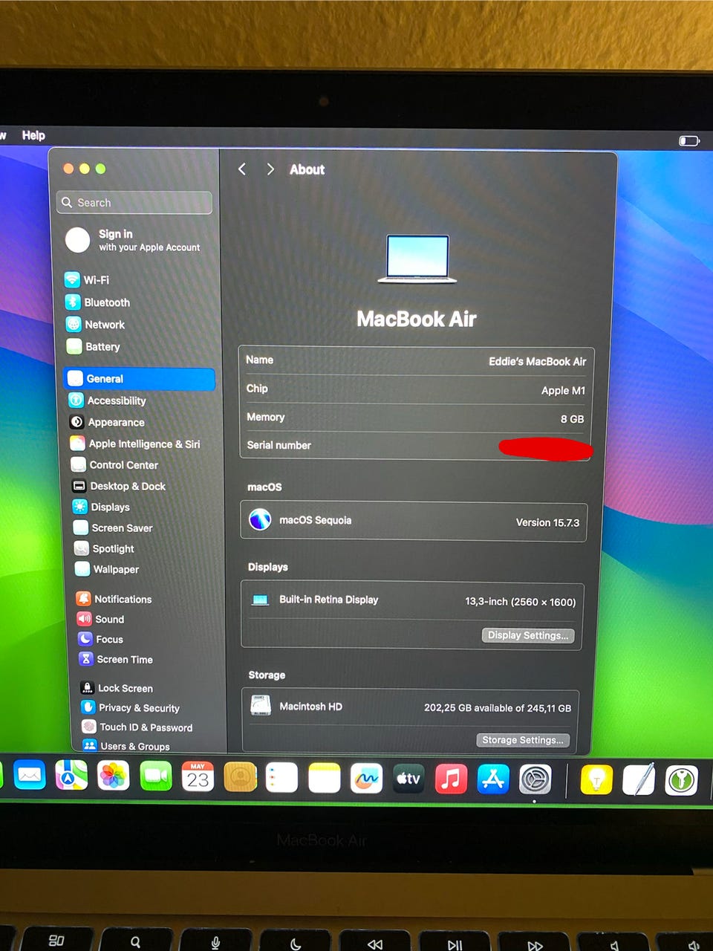Image resolution: width=713 pixels, height=951 pixels.
Task: Click the Built-in Retina Display row
Action: (412, 600)
